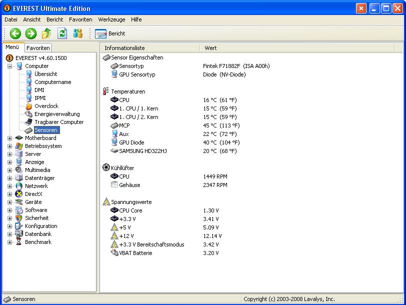Open the Hilfe menu
Image resolution: width=406 pixels, height=305 pixels.
[x=136, y=19]
